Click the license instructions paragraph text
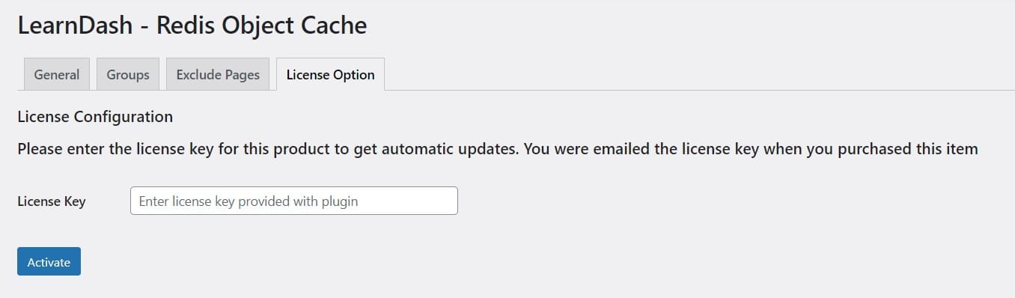 coord(498,148)
